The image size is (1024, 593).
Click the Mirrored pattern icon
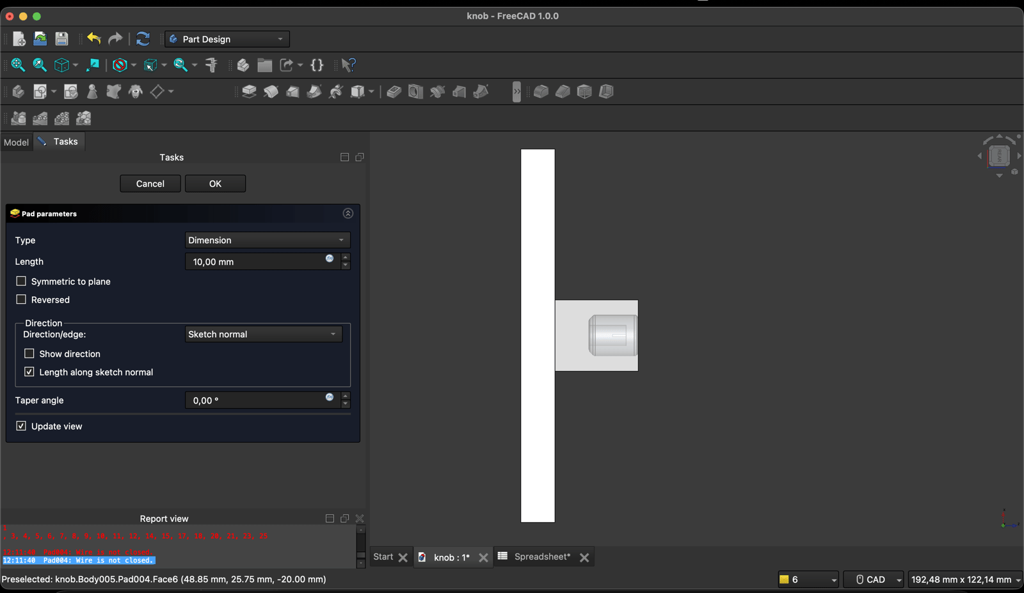point(19,118)
